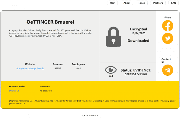Click the company description paragraph
Screen dimensions: 180x118
point(50,33)
